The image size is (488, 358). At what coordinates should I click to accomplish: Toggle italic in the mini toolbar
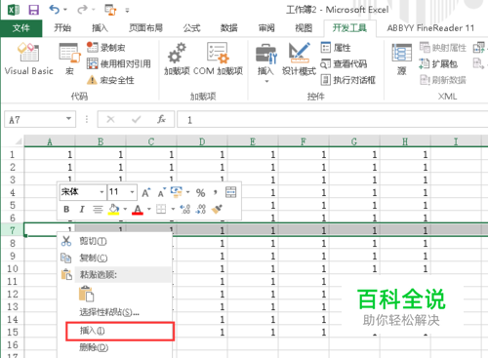pyautogui.click(x=82, y=209)
